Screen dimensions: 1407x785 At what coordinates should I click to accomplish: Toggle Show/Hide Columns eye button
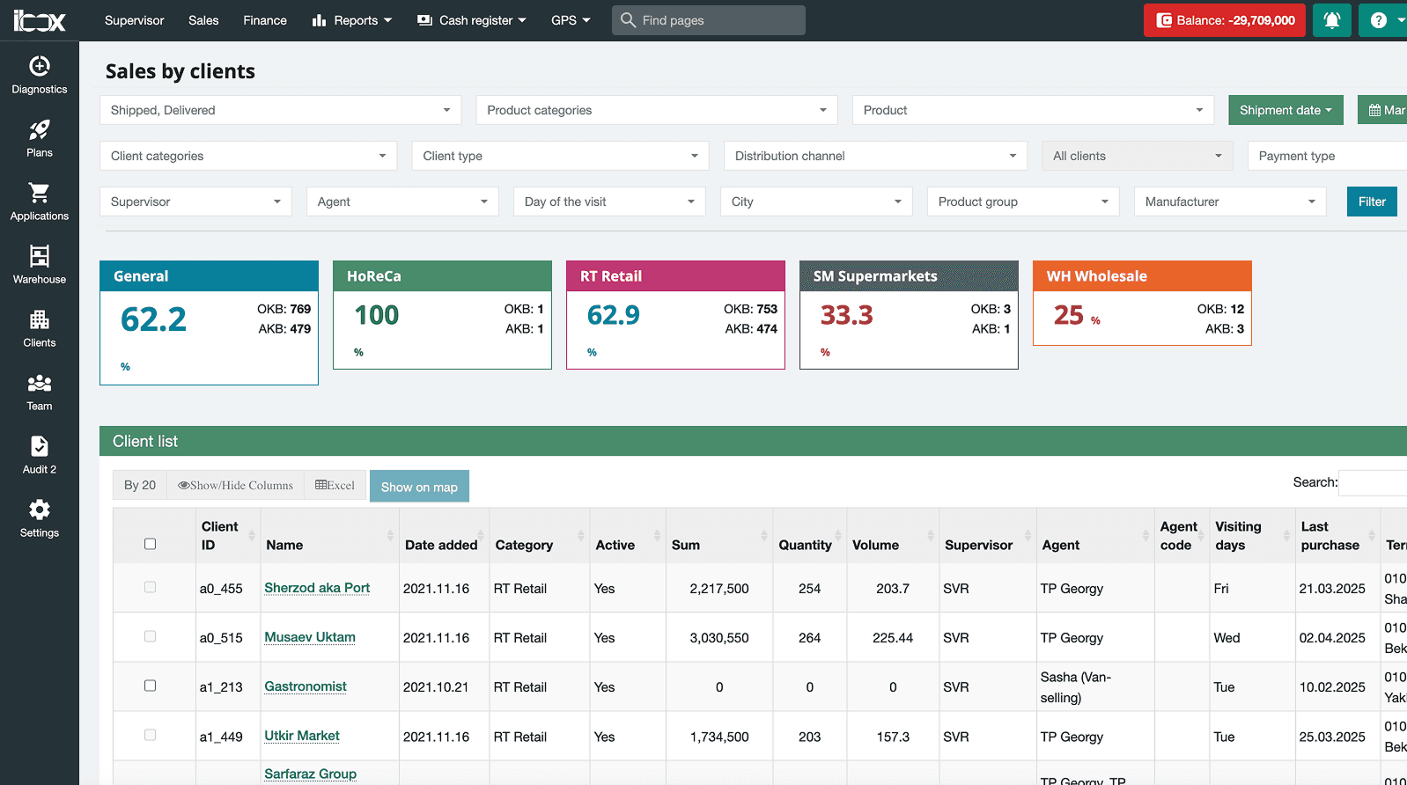[x=235, y=485]
